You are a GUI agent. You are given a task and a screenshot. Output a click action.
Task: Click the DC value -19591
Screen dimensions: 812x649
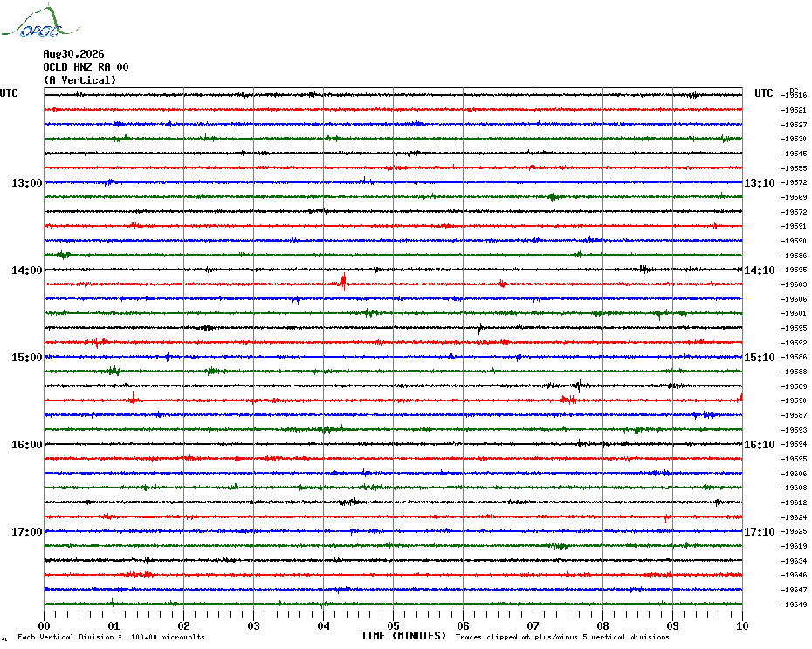click(794, 226)
